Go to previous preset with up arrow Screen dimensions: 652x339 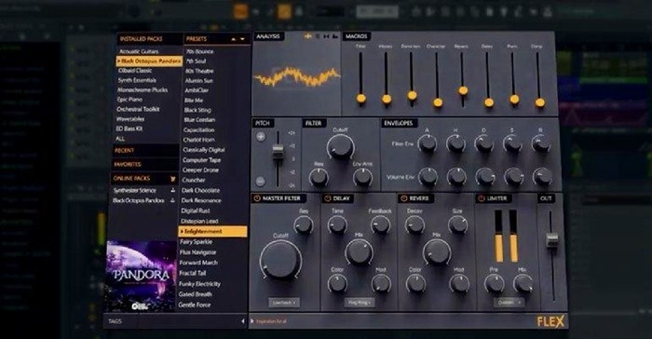point(233,39)
